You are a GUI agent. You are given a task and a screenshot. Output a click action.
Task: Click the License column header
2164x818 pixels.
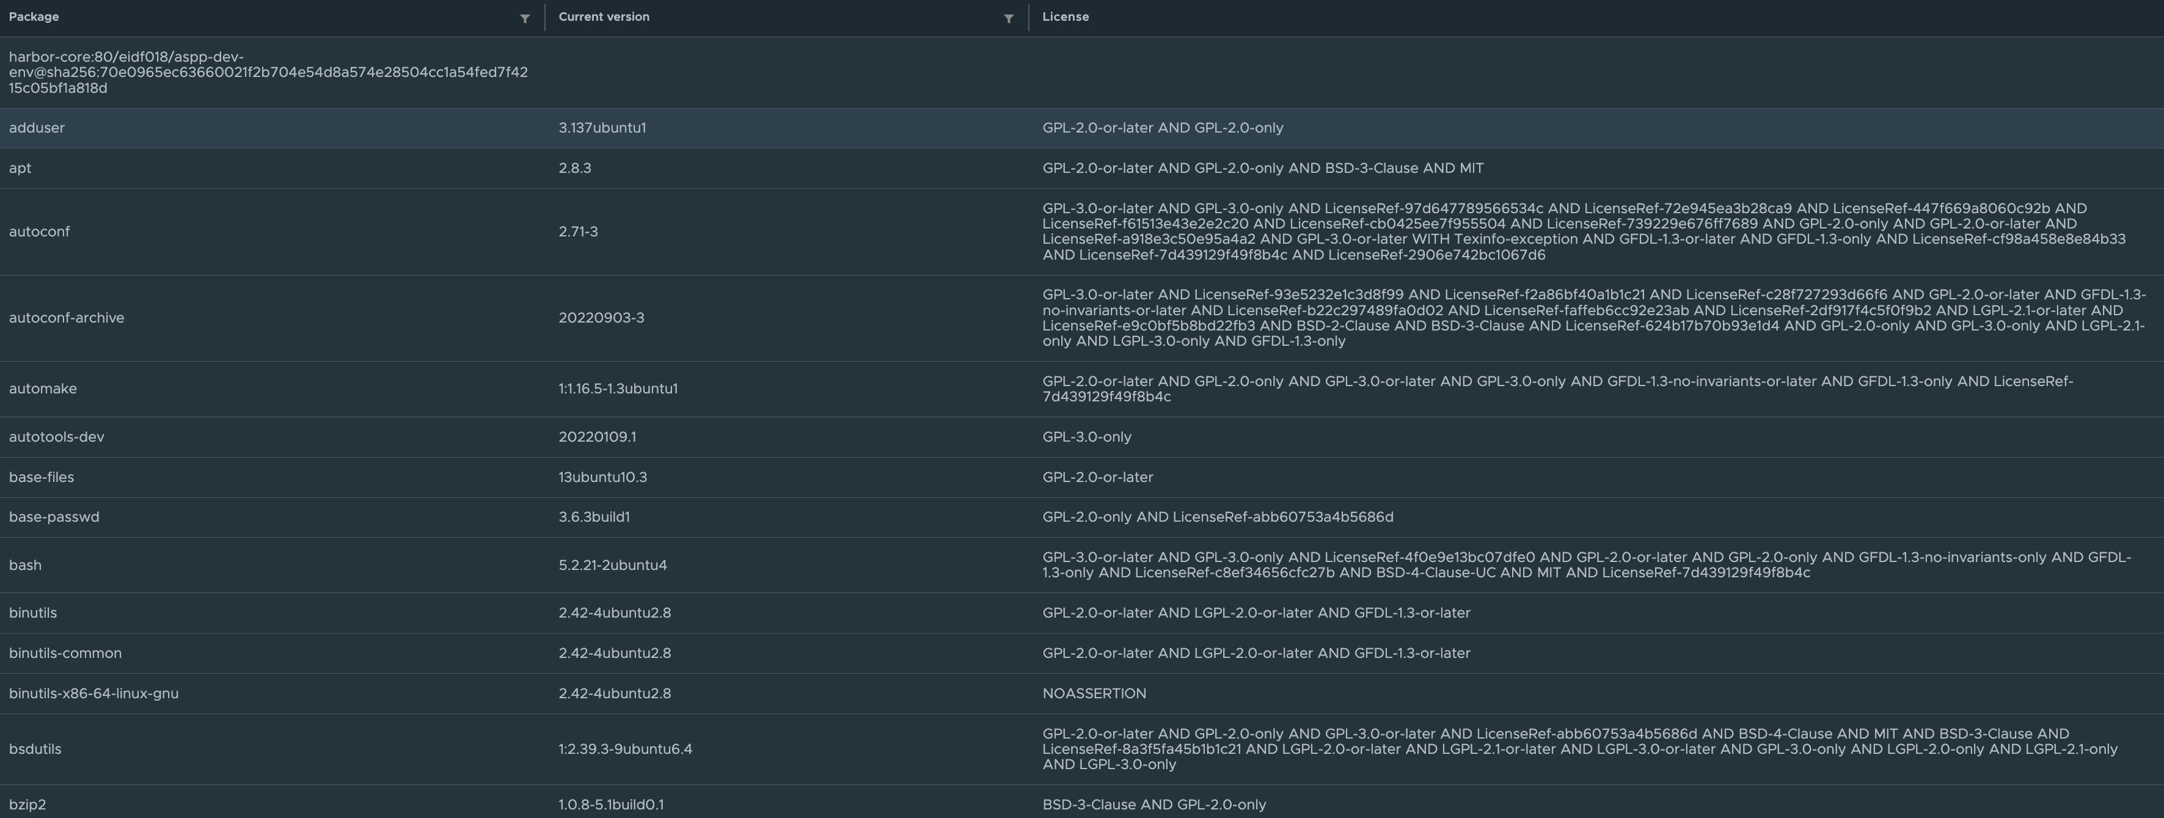pos(1066,16)
